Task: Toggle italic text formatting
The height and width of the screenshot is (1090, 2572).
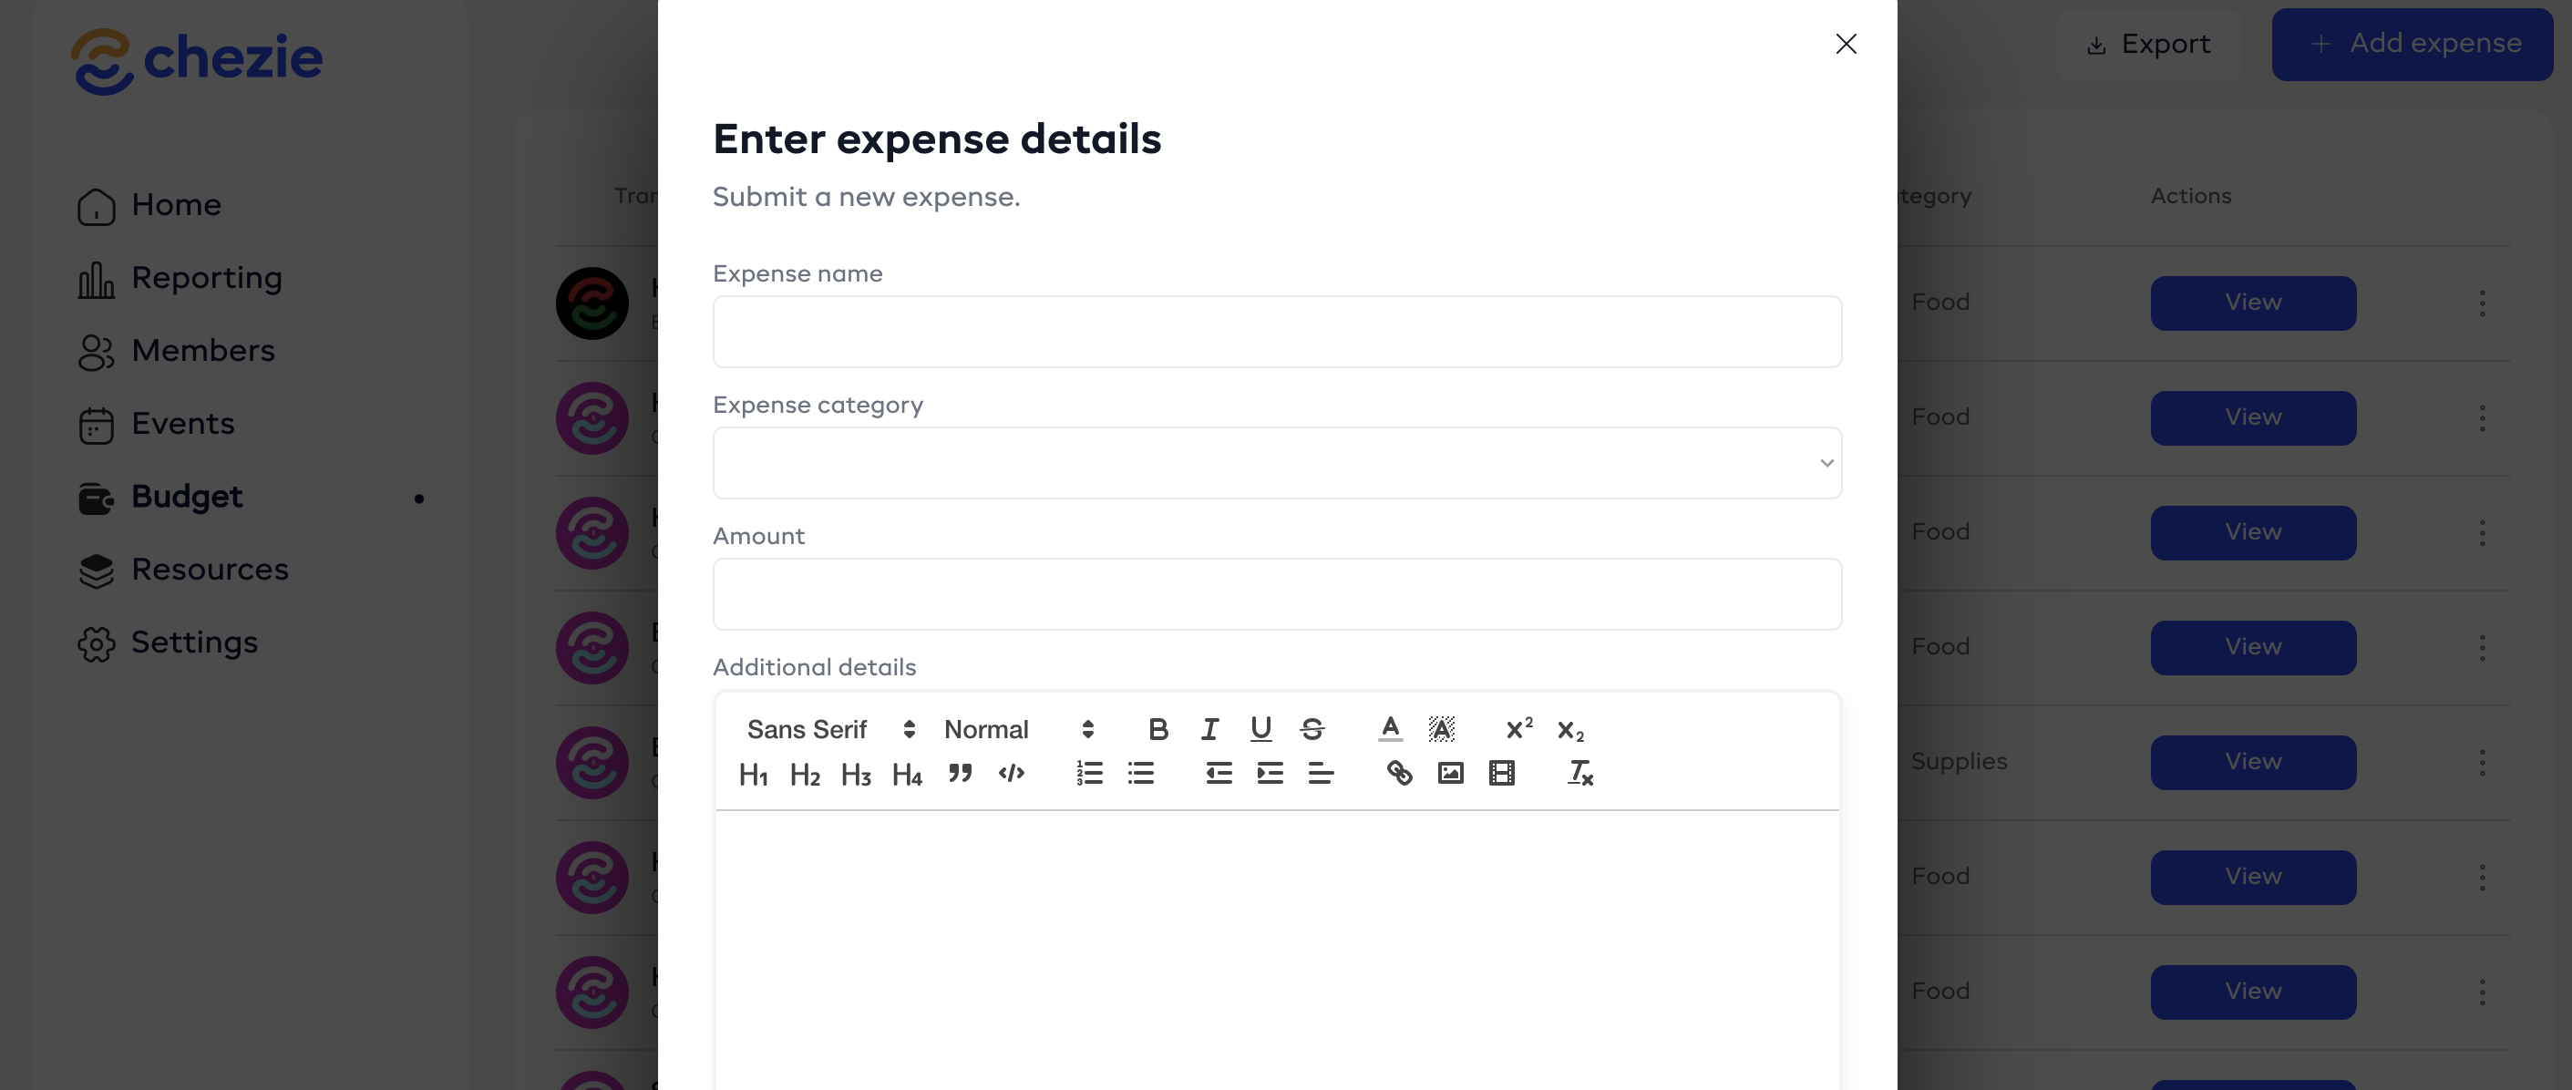Action: click(x=1209, y=730)
